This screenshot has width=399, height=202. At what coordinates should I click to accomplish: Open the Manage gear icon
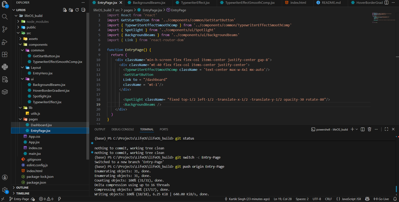tap(5, 190)
